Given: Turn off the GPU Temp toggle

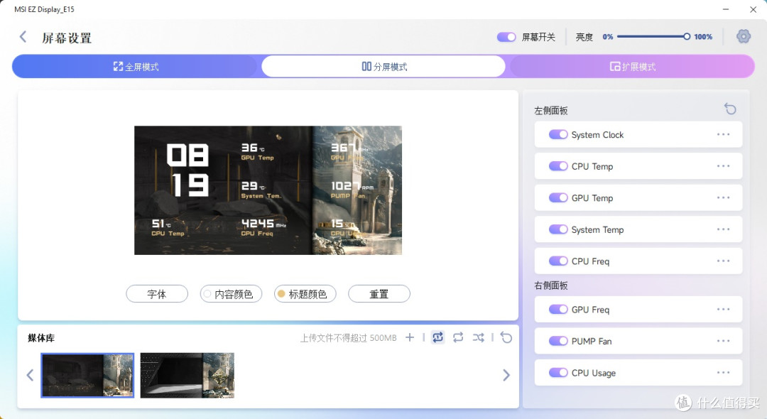Looking at the screenshot, I should point(558,197).
